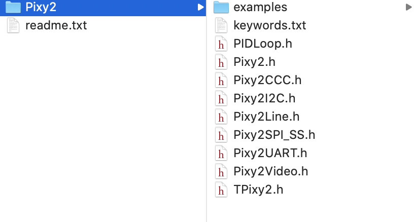Select the keywords.txt file name

(x=270, y=25)
